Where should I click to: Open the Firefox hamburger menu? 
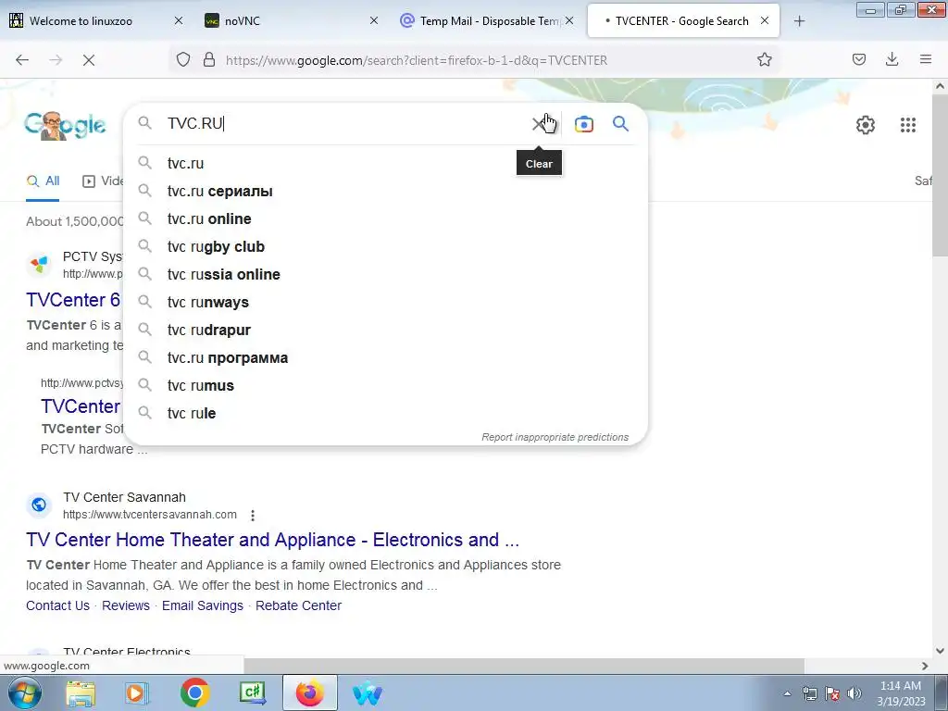click(926, 59)
